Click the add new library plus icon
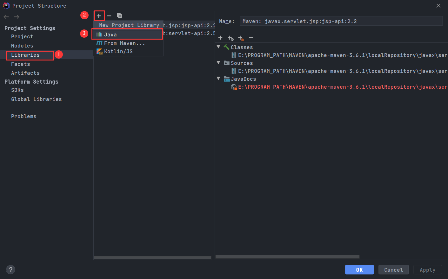 pos(99,16)
